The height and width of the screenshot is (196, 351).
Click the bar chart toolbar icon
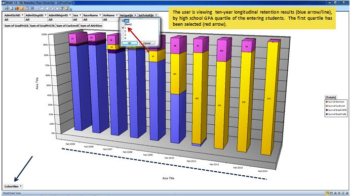[17, 8]
